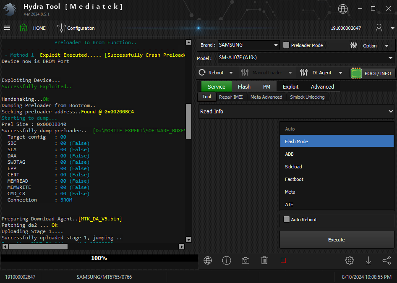397x283 pixels.
Task: Click the 0x00200BC4 address in log
Action: pos(119,112)
